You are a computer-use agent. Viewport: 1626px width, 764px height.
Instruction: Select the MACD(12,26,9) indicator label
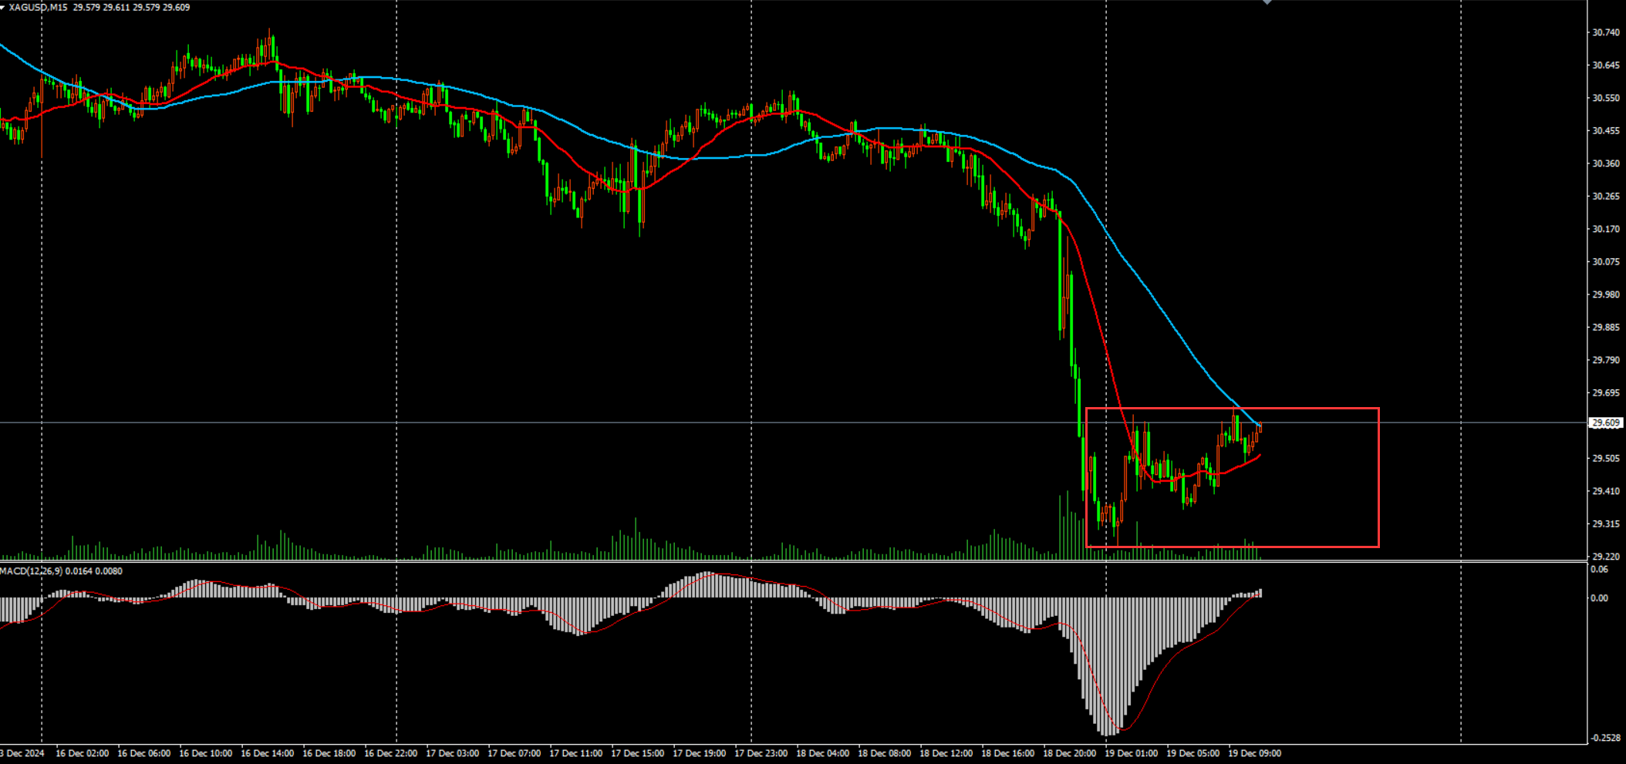pyautogui.click(x=32, y=571)
